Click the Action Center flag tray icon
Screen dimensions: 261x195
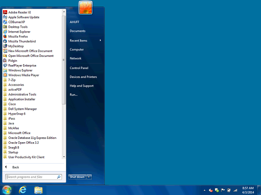[x=223, y=190]
